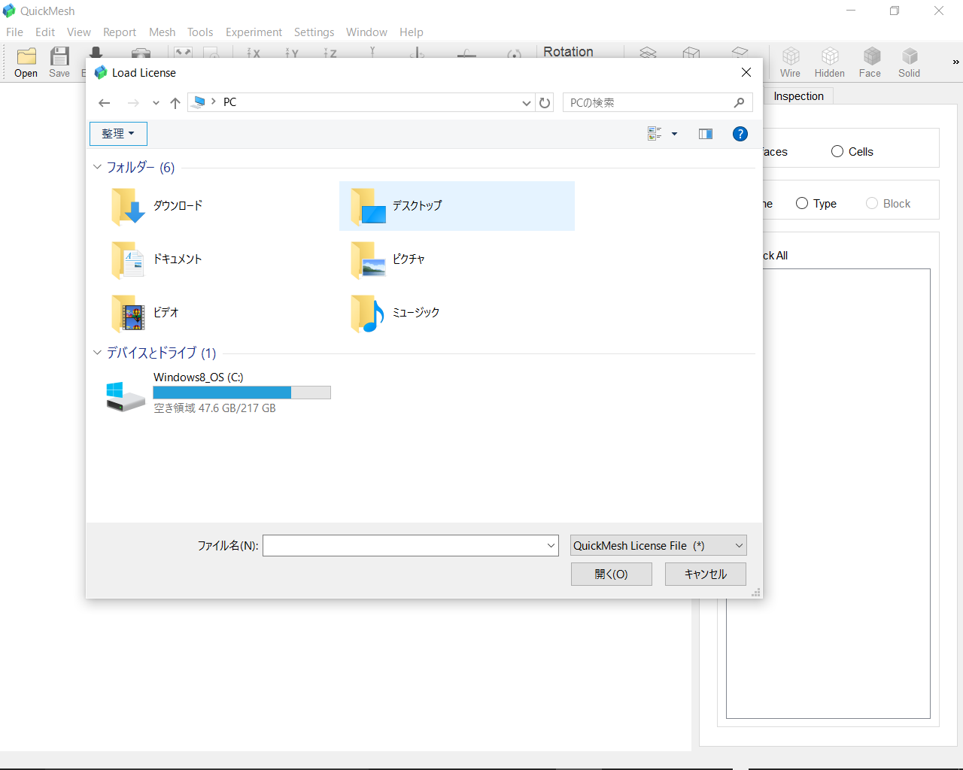963x770 pixels.
Task: Select the Block radio button
Action: 888,204
